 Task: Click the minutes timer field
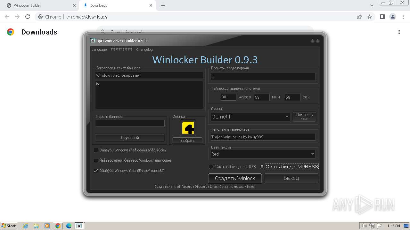click(x=262, y=97)
